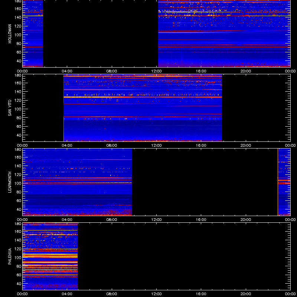Select the Holloman spectrogram data after 12:00

tap(224, 33)
